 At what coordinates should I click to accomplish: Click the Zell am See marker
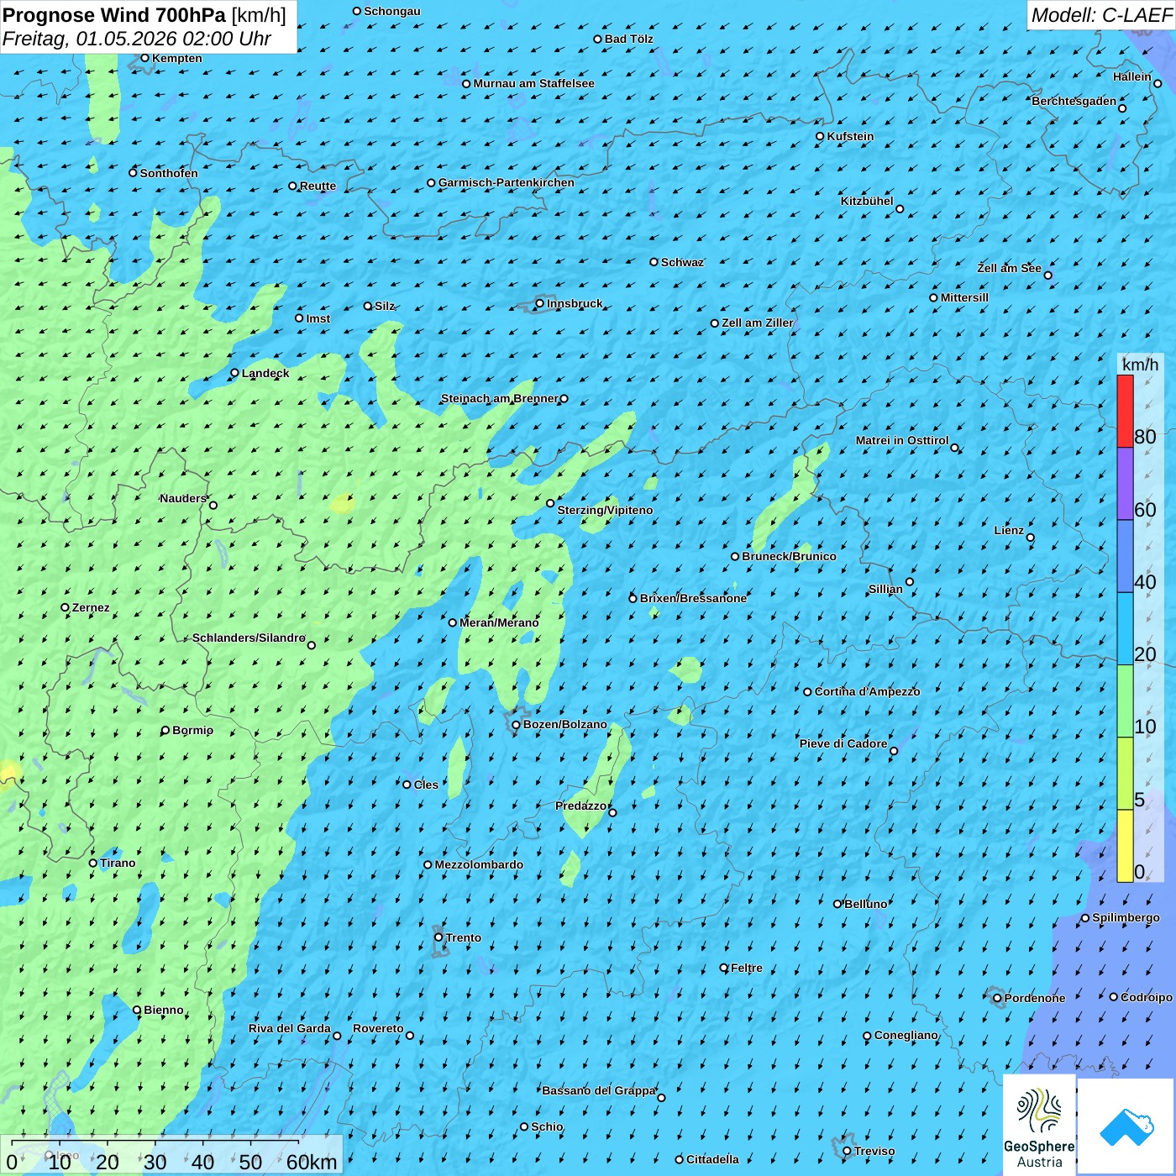[x=1047, y=275]
